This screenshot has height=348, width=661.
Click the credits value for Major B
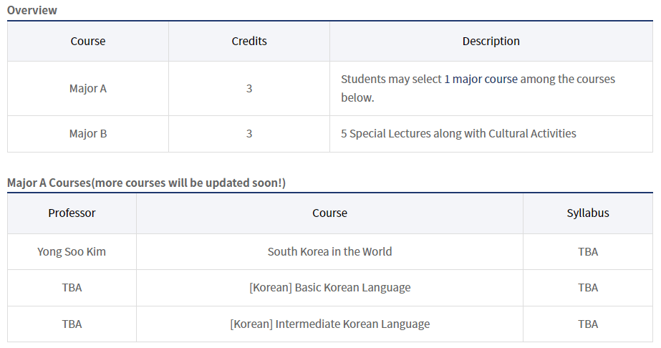pos(249,133)
